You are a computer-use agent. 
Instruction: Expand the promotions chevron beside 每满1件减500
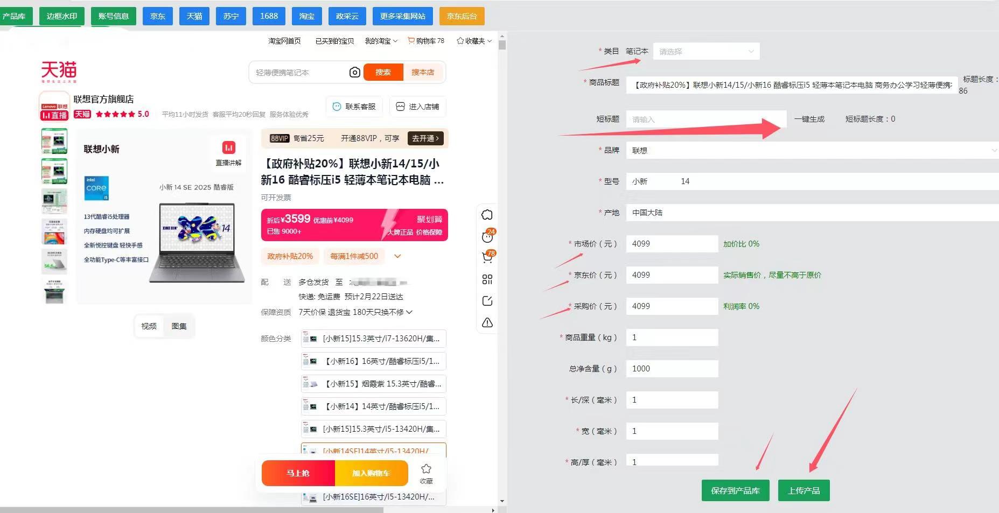397,256
